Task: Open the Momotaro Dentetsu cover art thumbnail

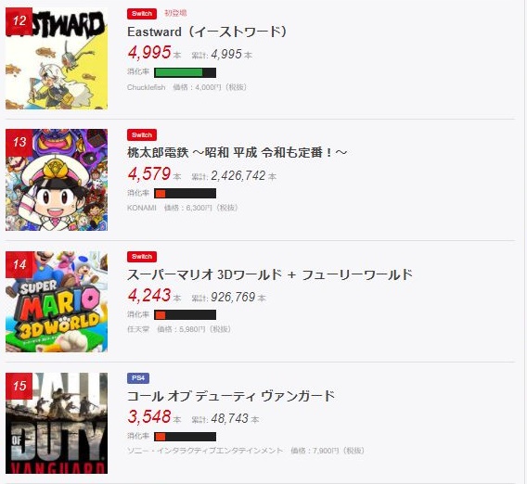Action: pyautogui.click(x=57, y=180)
